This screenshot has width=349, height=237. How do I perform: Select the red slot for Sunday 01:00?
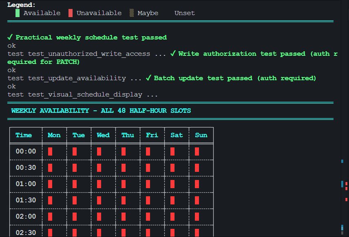[x=197, y=184]
